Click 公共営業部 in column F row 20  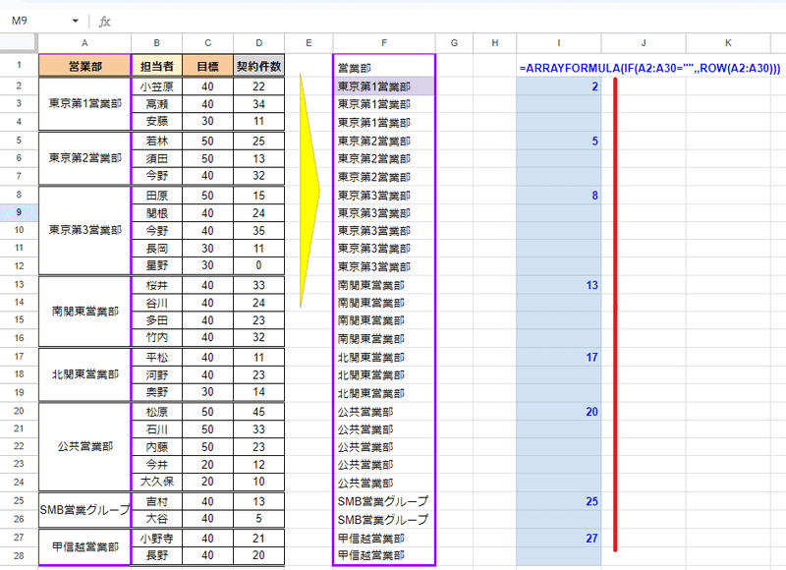coord(384,411)
